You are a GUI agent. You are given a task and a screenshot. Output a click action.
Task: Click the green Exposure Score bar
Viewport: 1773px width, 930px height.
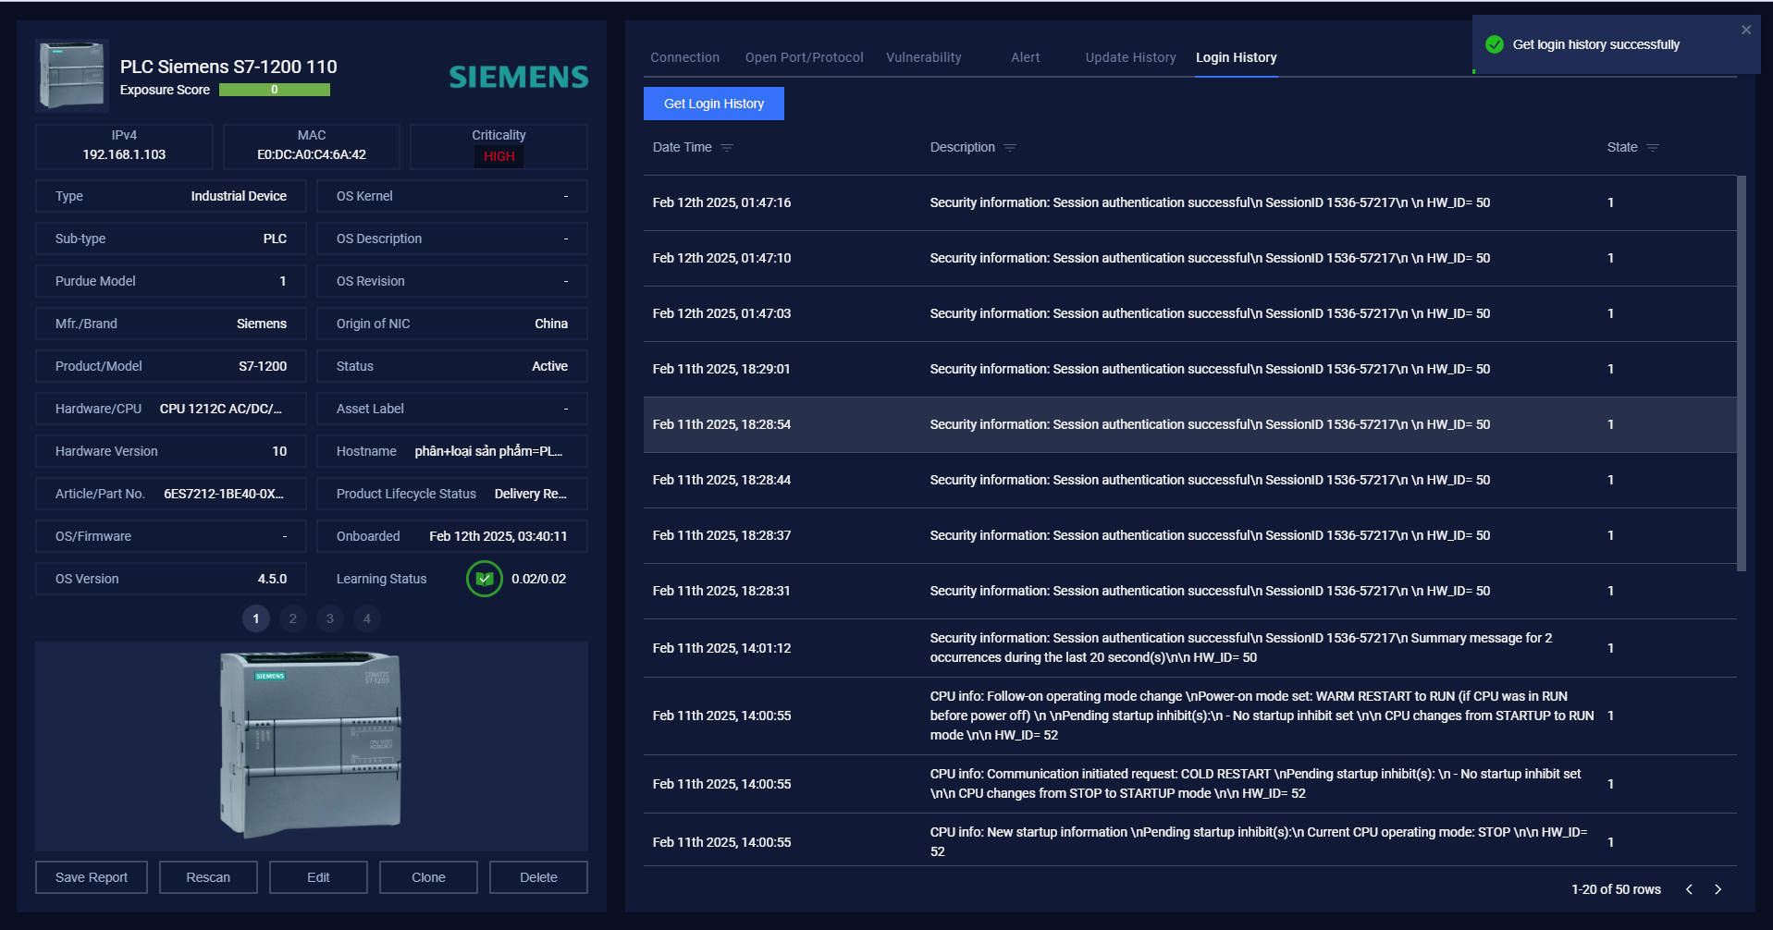(275, 90)
